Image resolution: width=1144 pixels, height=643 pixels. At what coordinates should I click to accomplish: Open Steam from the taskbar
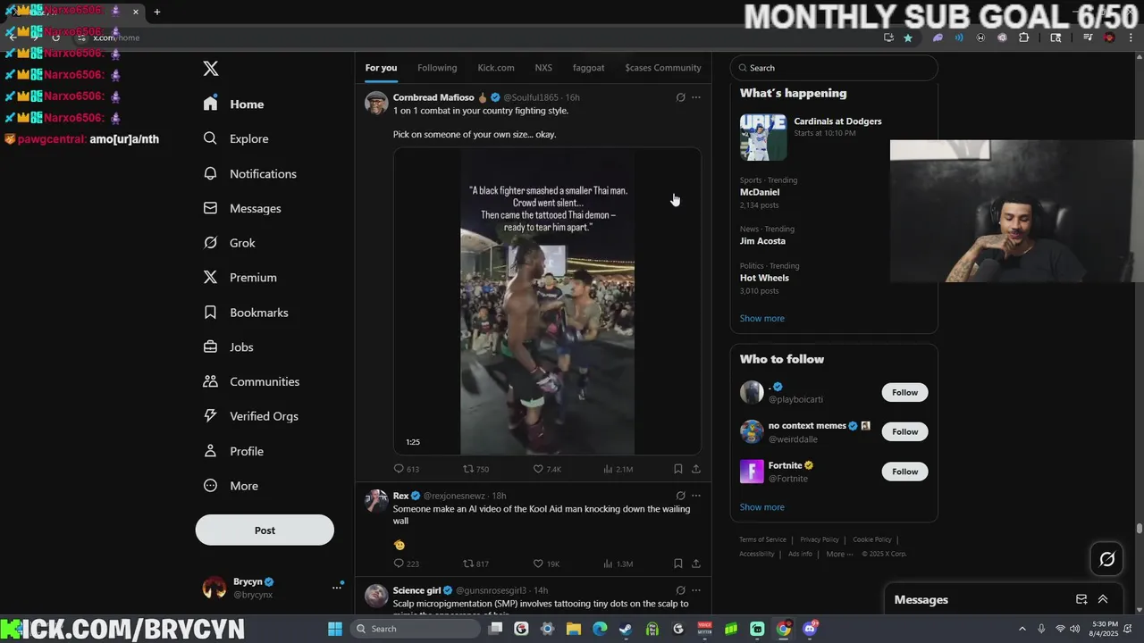[x=626, y=629]
